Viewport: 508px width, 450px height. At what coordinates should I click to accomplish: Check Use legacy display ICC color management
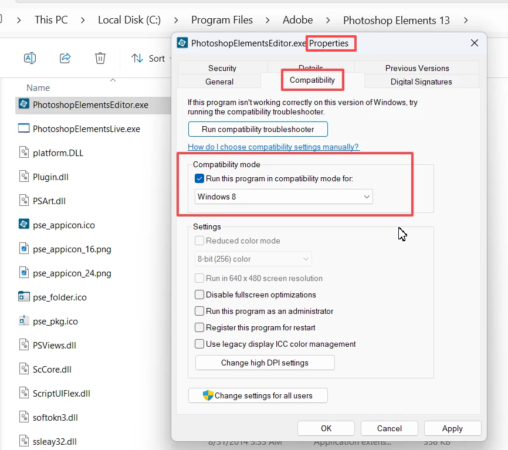click(x=199, y=344)
